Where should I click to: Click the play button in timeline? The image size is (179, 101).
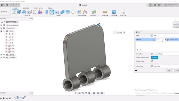tap(4, 98)
